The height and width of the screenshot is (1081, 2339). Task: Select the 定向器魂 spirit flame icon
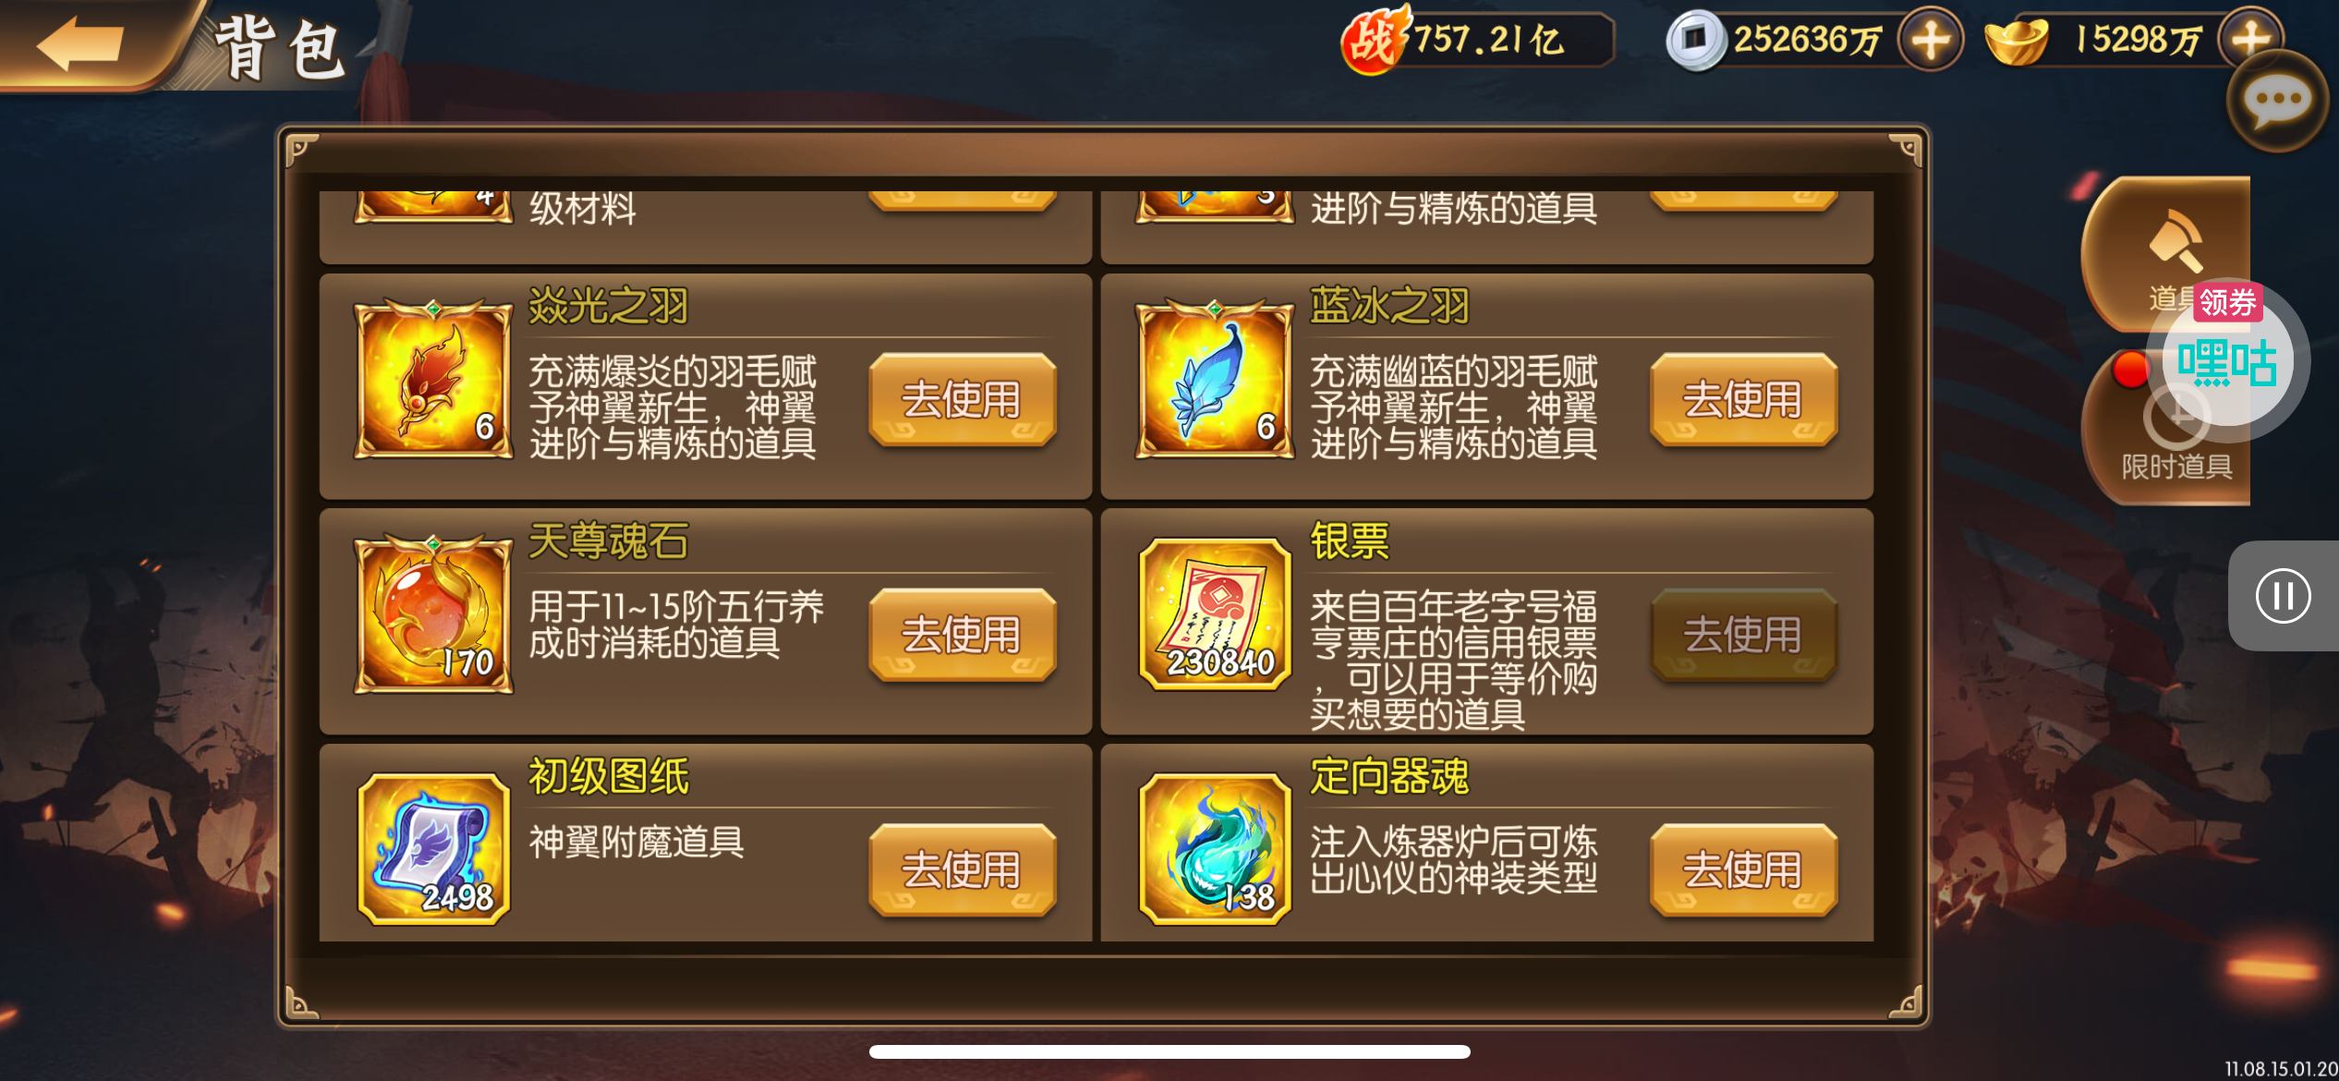click(1215, 850)
